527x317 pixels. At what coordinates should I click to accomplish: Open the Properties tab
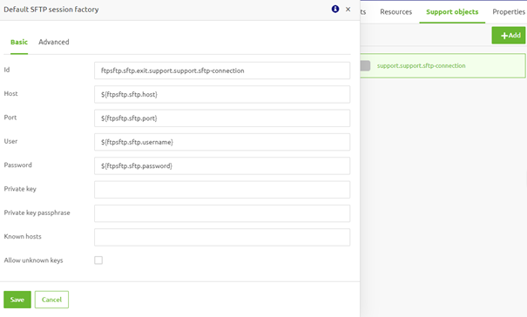pos(509,12)
